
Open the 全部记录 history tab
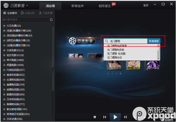pos(27,13)
